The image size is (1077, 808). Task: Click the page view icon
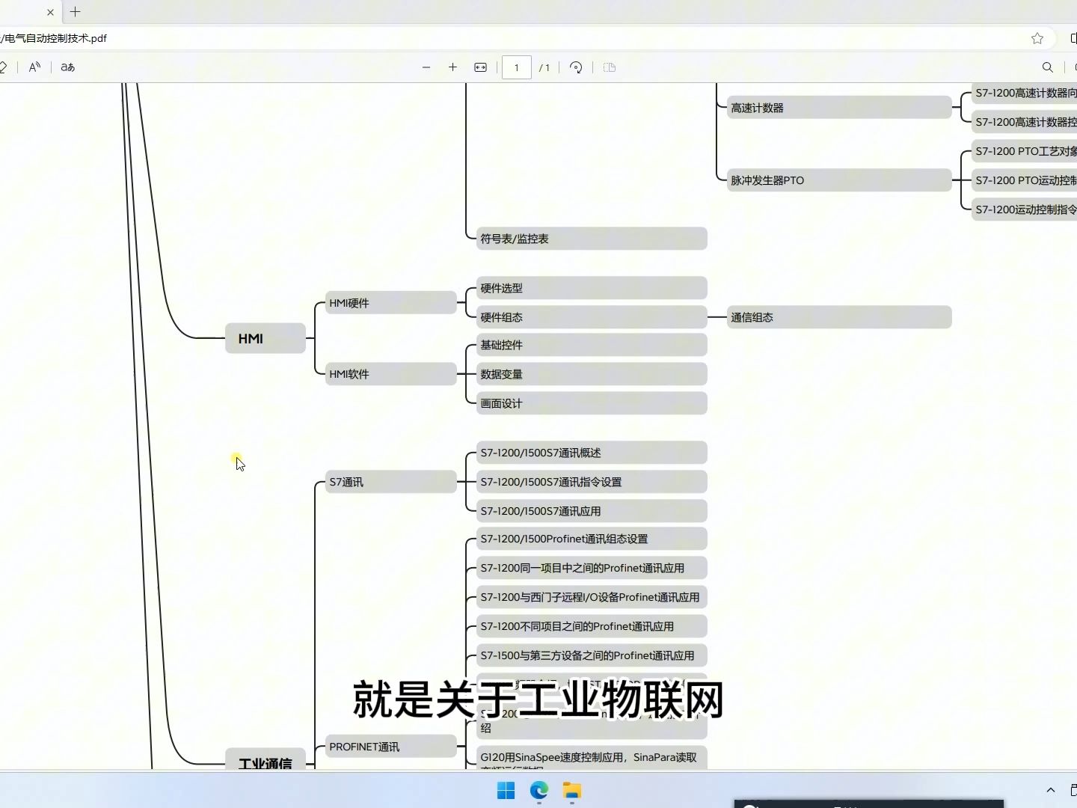tap(610, 67)
